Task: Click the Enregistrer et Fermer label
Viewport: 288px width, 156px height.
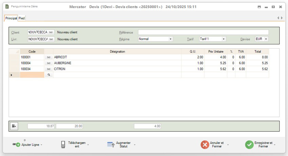Action: tap(263, 145)
